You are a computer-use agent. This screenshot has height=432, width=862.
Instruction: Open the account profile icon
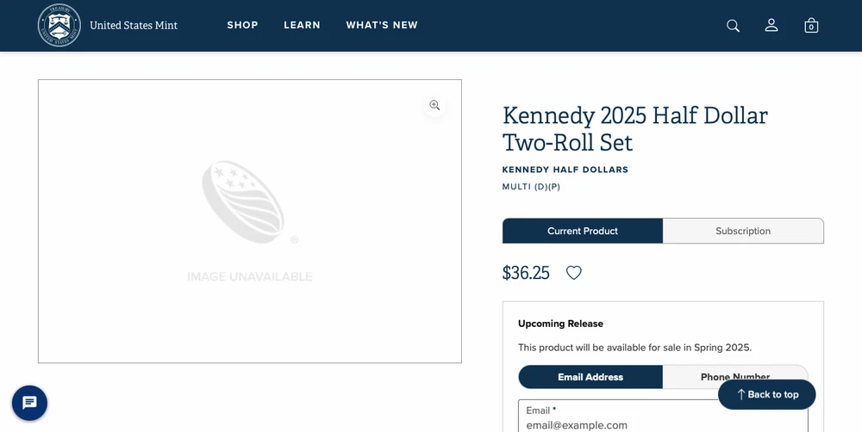click(x=771, y=26)
